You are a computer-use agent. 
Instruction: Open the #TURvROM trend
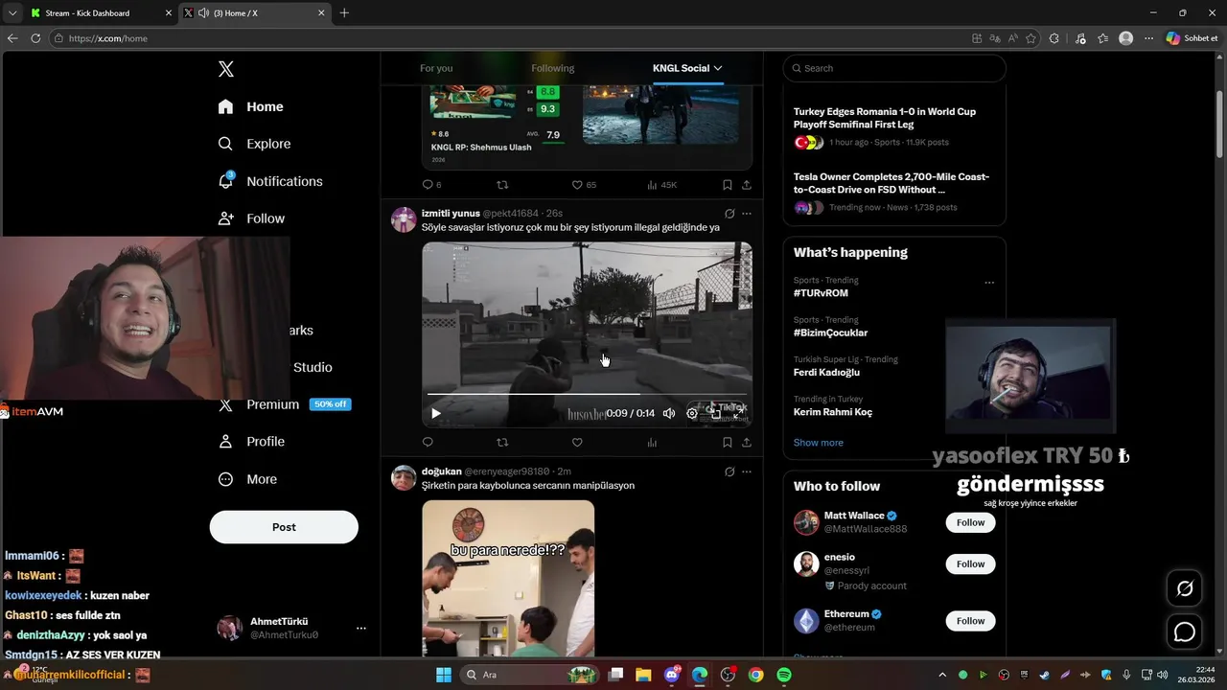821,293
